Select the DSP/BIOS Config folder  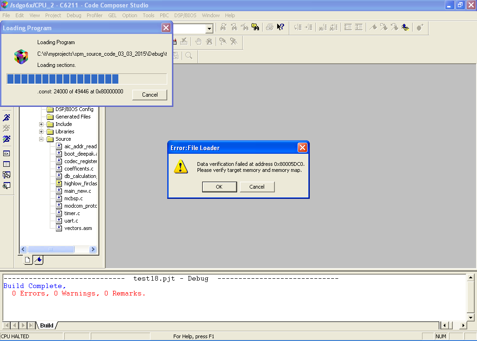point(74,109)
